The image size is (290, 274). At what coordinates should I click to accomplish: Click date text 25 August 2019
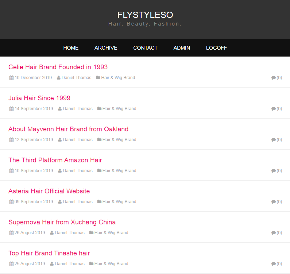pyautogui.click(x=30, y=264)
